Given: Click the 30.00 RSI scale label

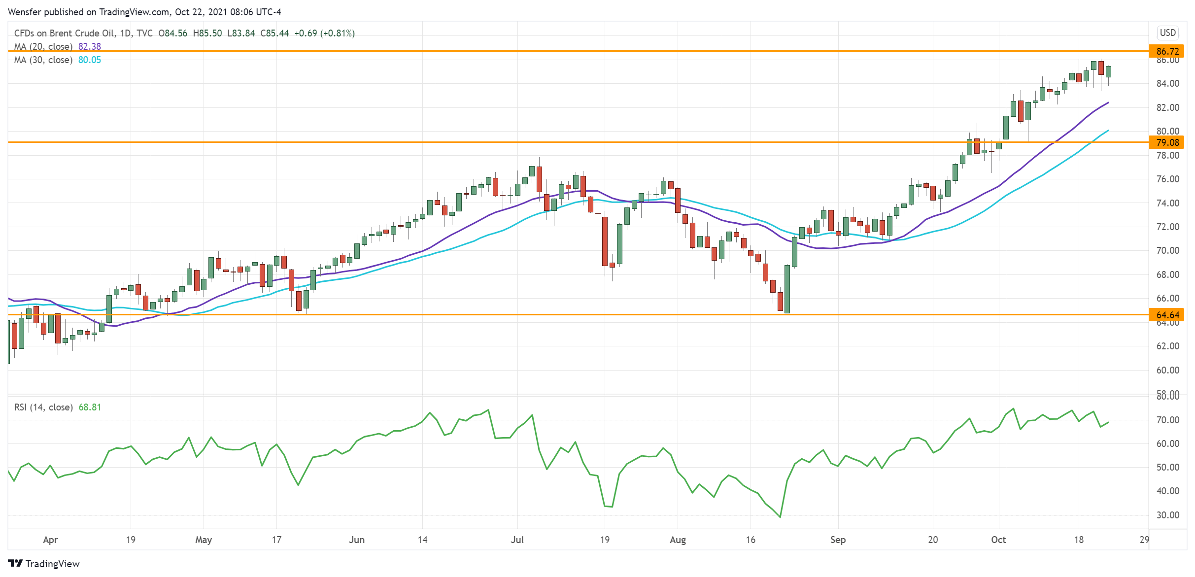Looking at the screenshot, I should click(x=1167, y=515).
